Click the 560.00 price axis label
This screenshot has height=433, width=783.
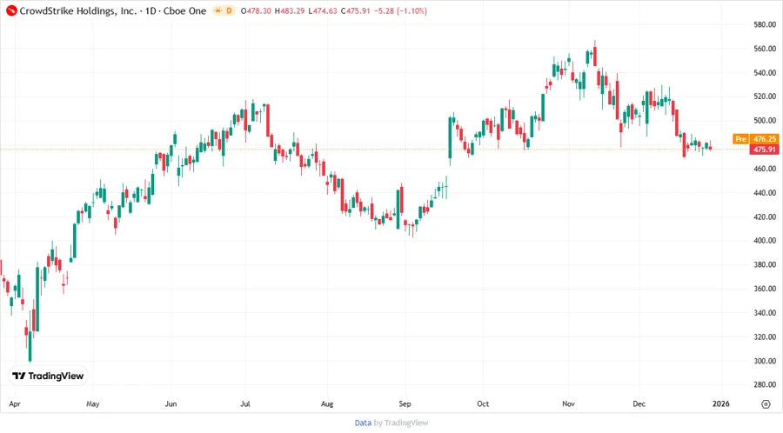click(x=765, y=49)
